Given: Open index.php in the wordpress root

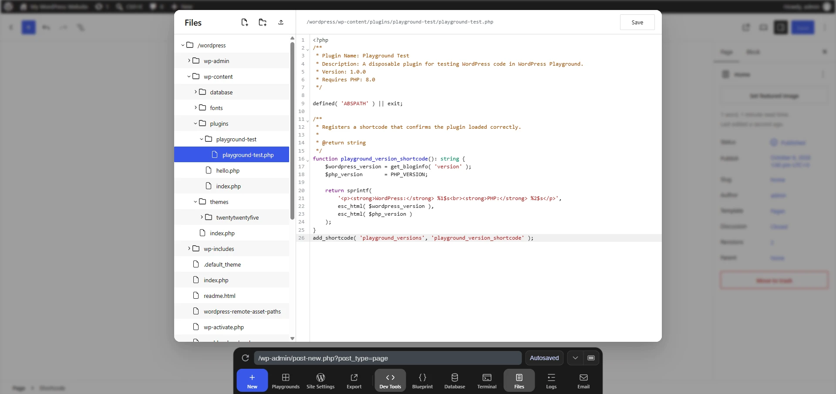Looking at the screenshot, I should (232, 280).
